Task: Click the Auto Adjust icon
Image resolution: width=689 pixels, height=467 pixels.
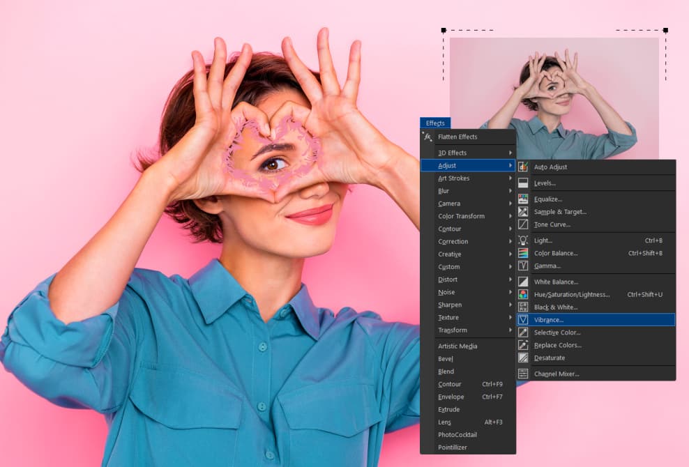Action: 523,167
